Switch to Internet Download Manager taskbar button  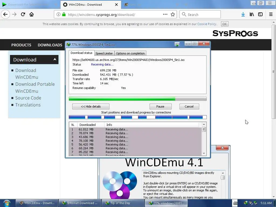[80, 203]
